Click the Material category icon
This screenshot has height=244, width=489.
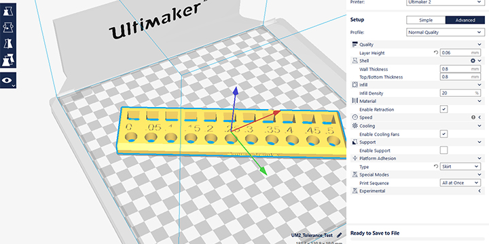[355, 101]
